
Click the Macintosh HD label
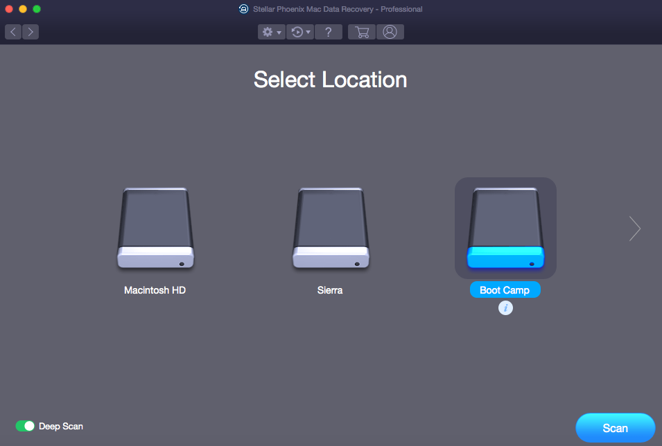tap(155, 290)
